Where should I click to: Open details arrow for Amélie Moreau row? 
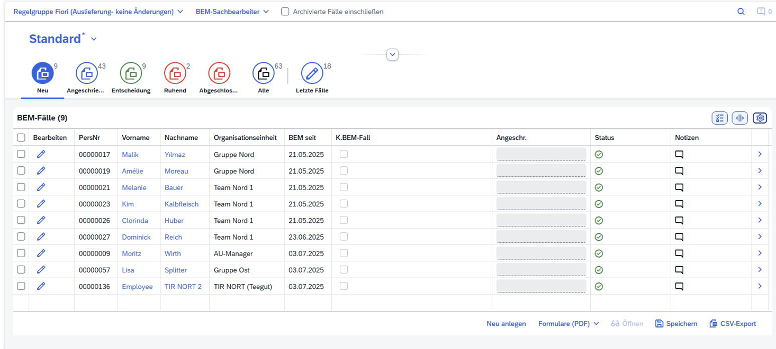point(760,171)
